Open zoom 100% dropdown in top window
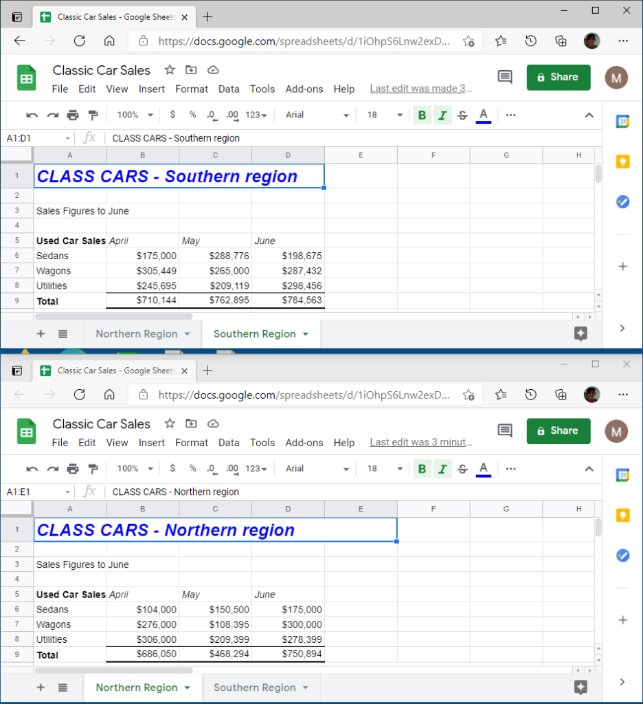Viewport: 643px width, 704px height. coord(135,115)
